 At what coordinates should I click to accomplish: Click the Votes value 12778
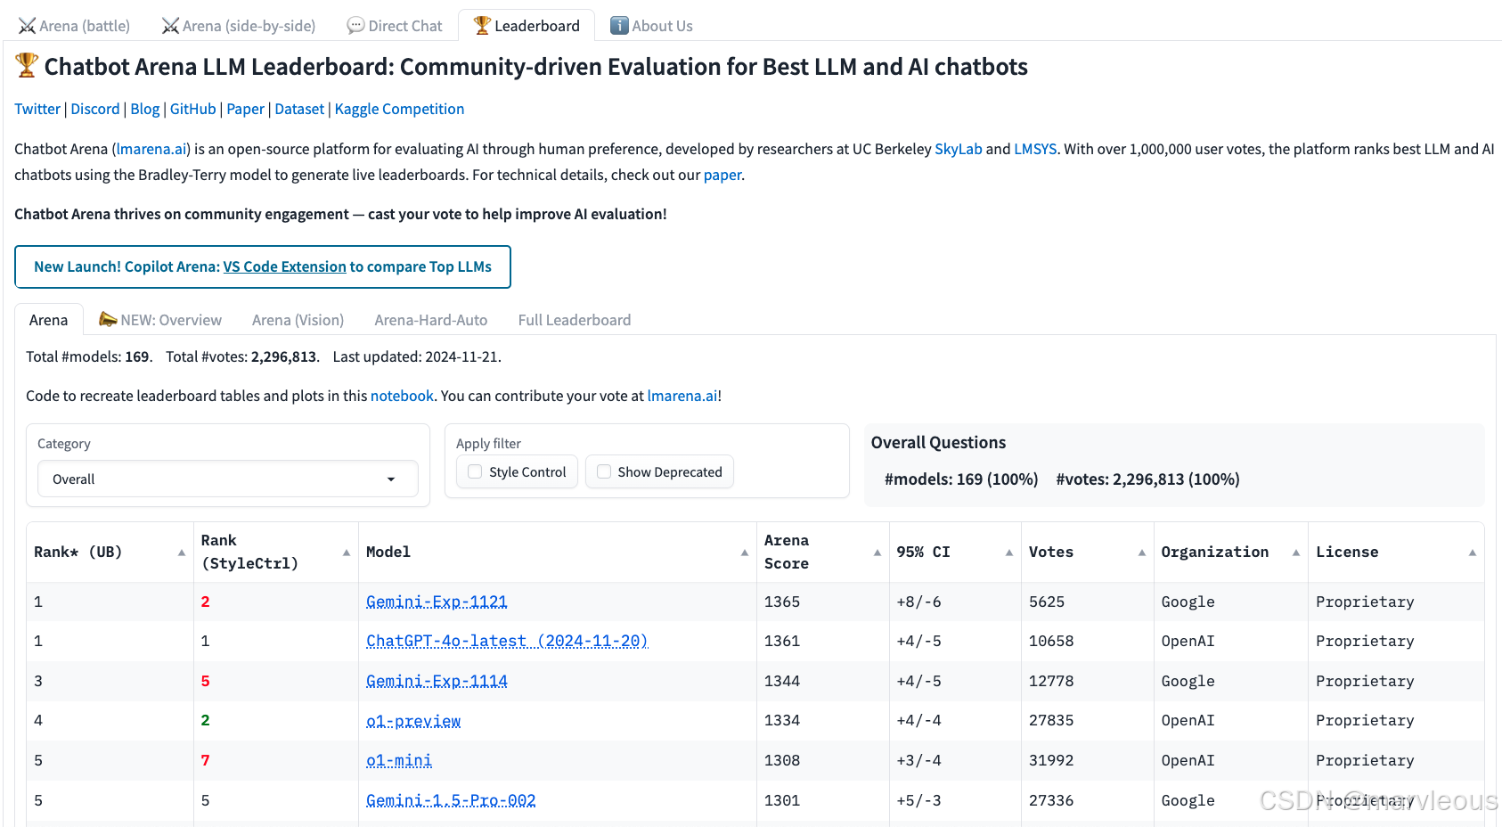(x=1051, y=681)
